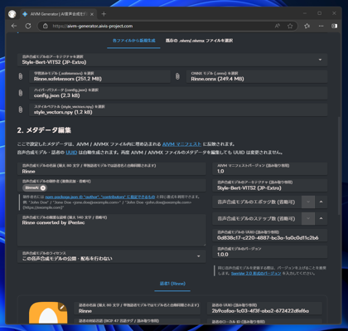Viewport: 348px width, 331px height.
Task: Switch to create from files tab
Action: pyautogui.click(x=133, y=41)
